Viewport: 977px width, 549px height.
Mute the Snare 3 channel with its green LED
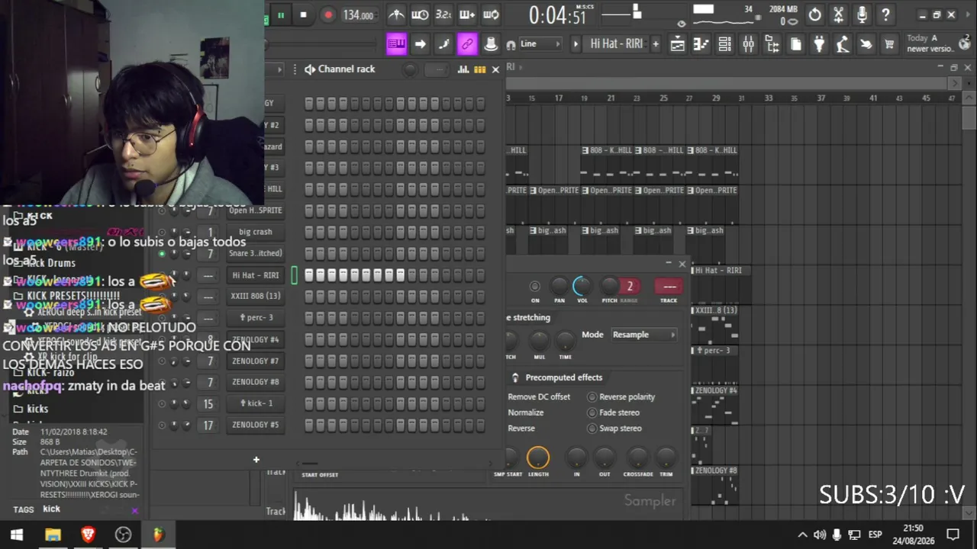[162, 253]
